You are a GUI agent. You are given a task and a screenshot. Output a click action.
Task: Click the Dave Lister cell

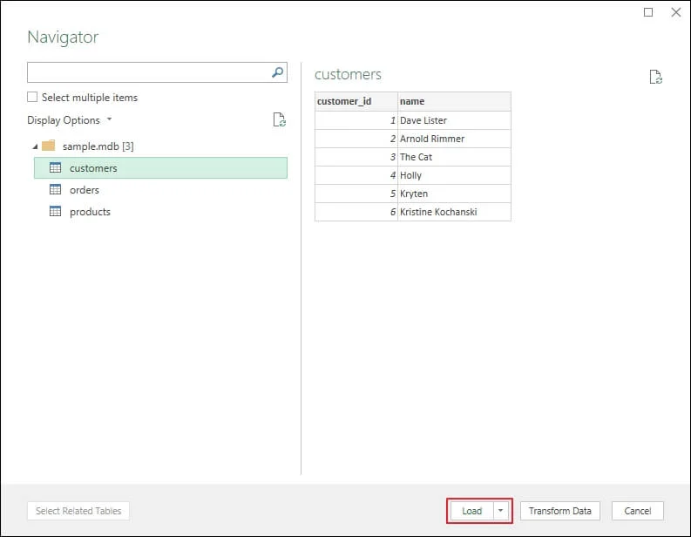454,120
